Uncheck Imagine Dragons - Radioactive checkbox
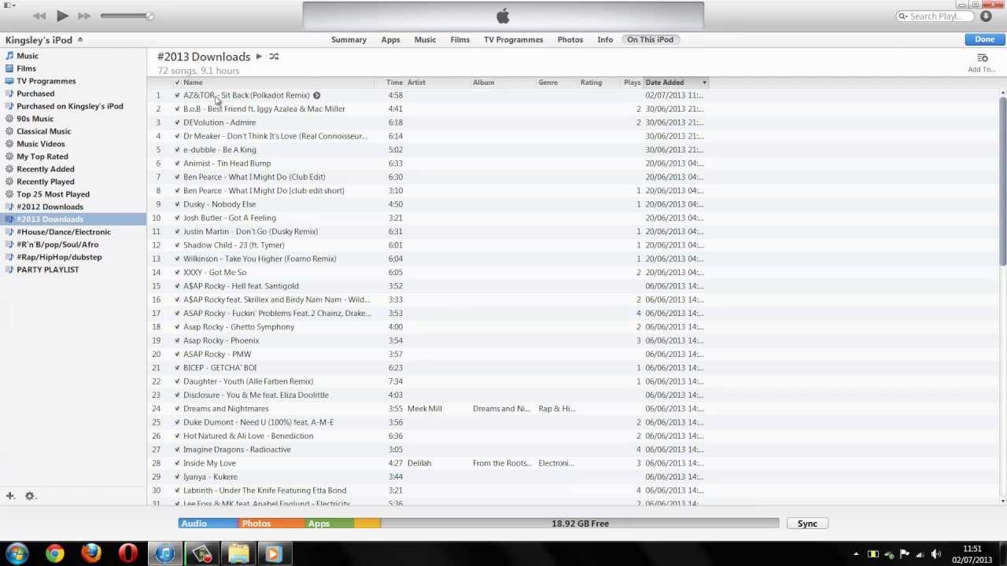The width and height of the screenshot is (1007, 566). click(177, 450)
